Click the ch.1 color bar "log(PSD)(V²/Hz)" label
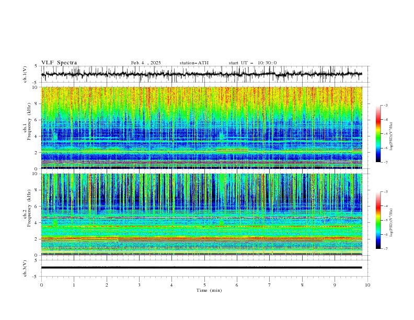Image resolution: width=414 pixels, height=320 pixels. tap(392, 136)
